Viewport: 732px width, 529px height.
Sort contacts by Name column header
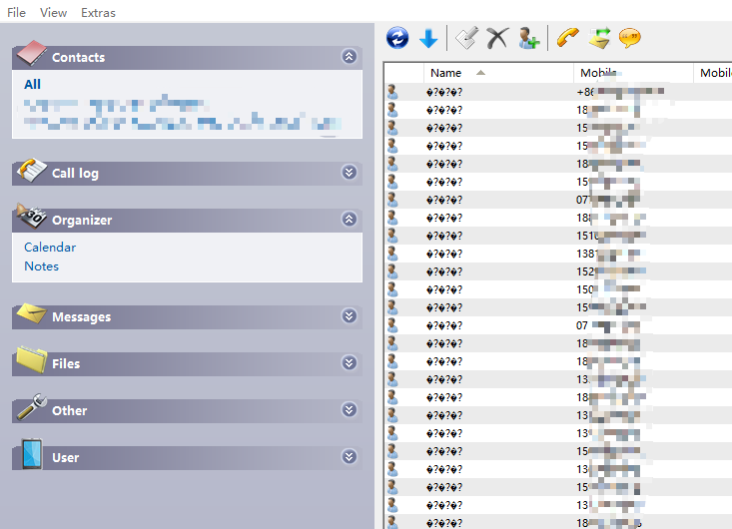click(445, 73)
